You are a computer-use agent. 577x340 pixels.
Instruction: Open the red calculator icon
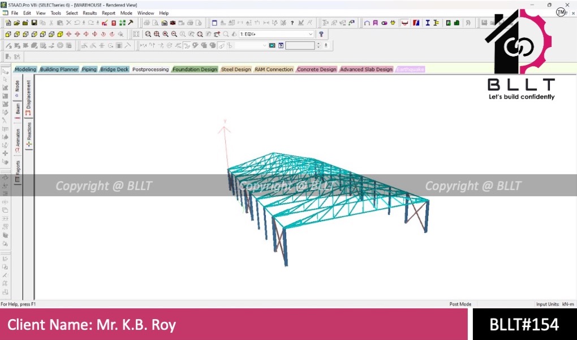click(114, 23)
